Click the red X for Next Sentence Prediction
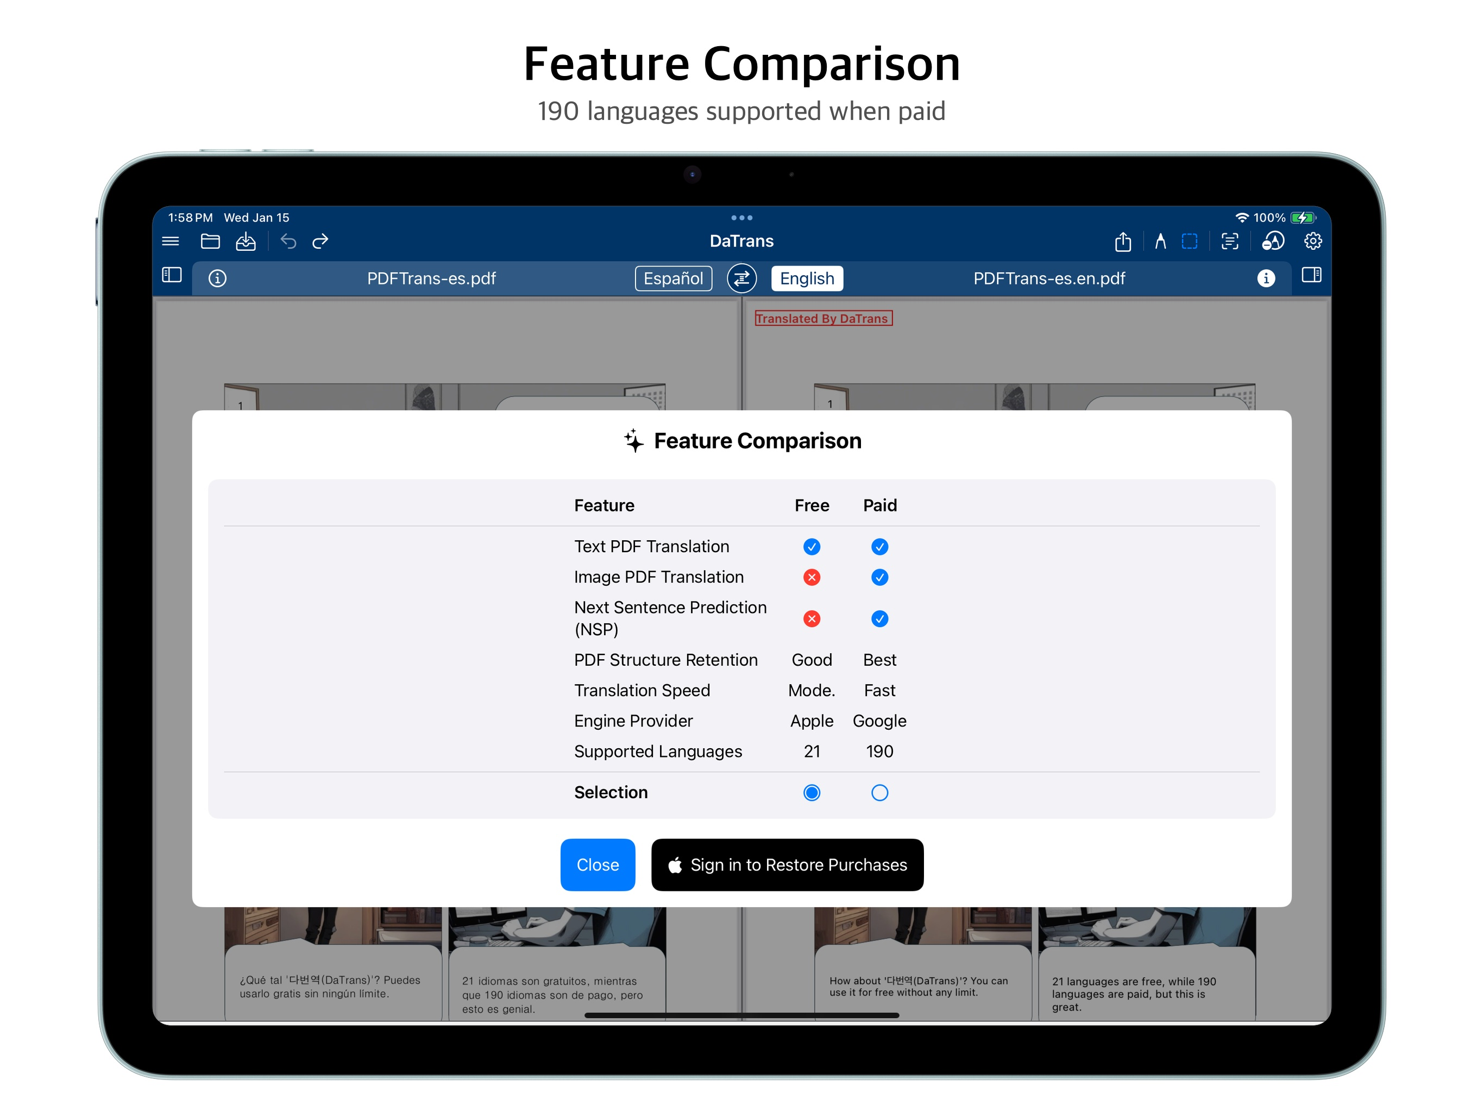 pos(811,618)
